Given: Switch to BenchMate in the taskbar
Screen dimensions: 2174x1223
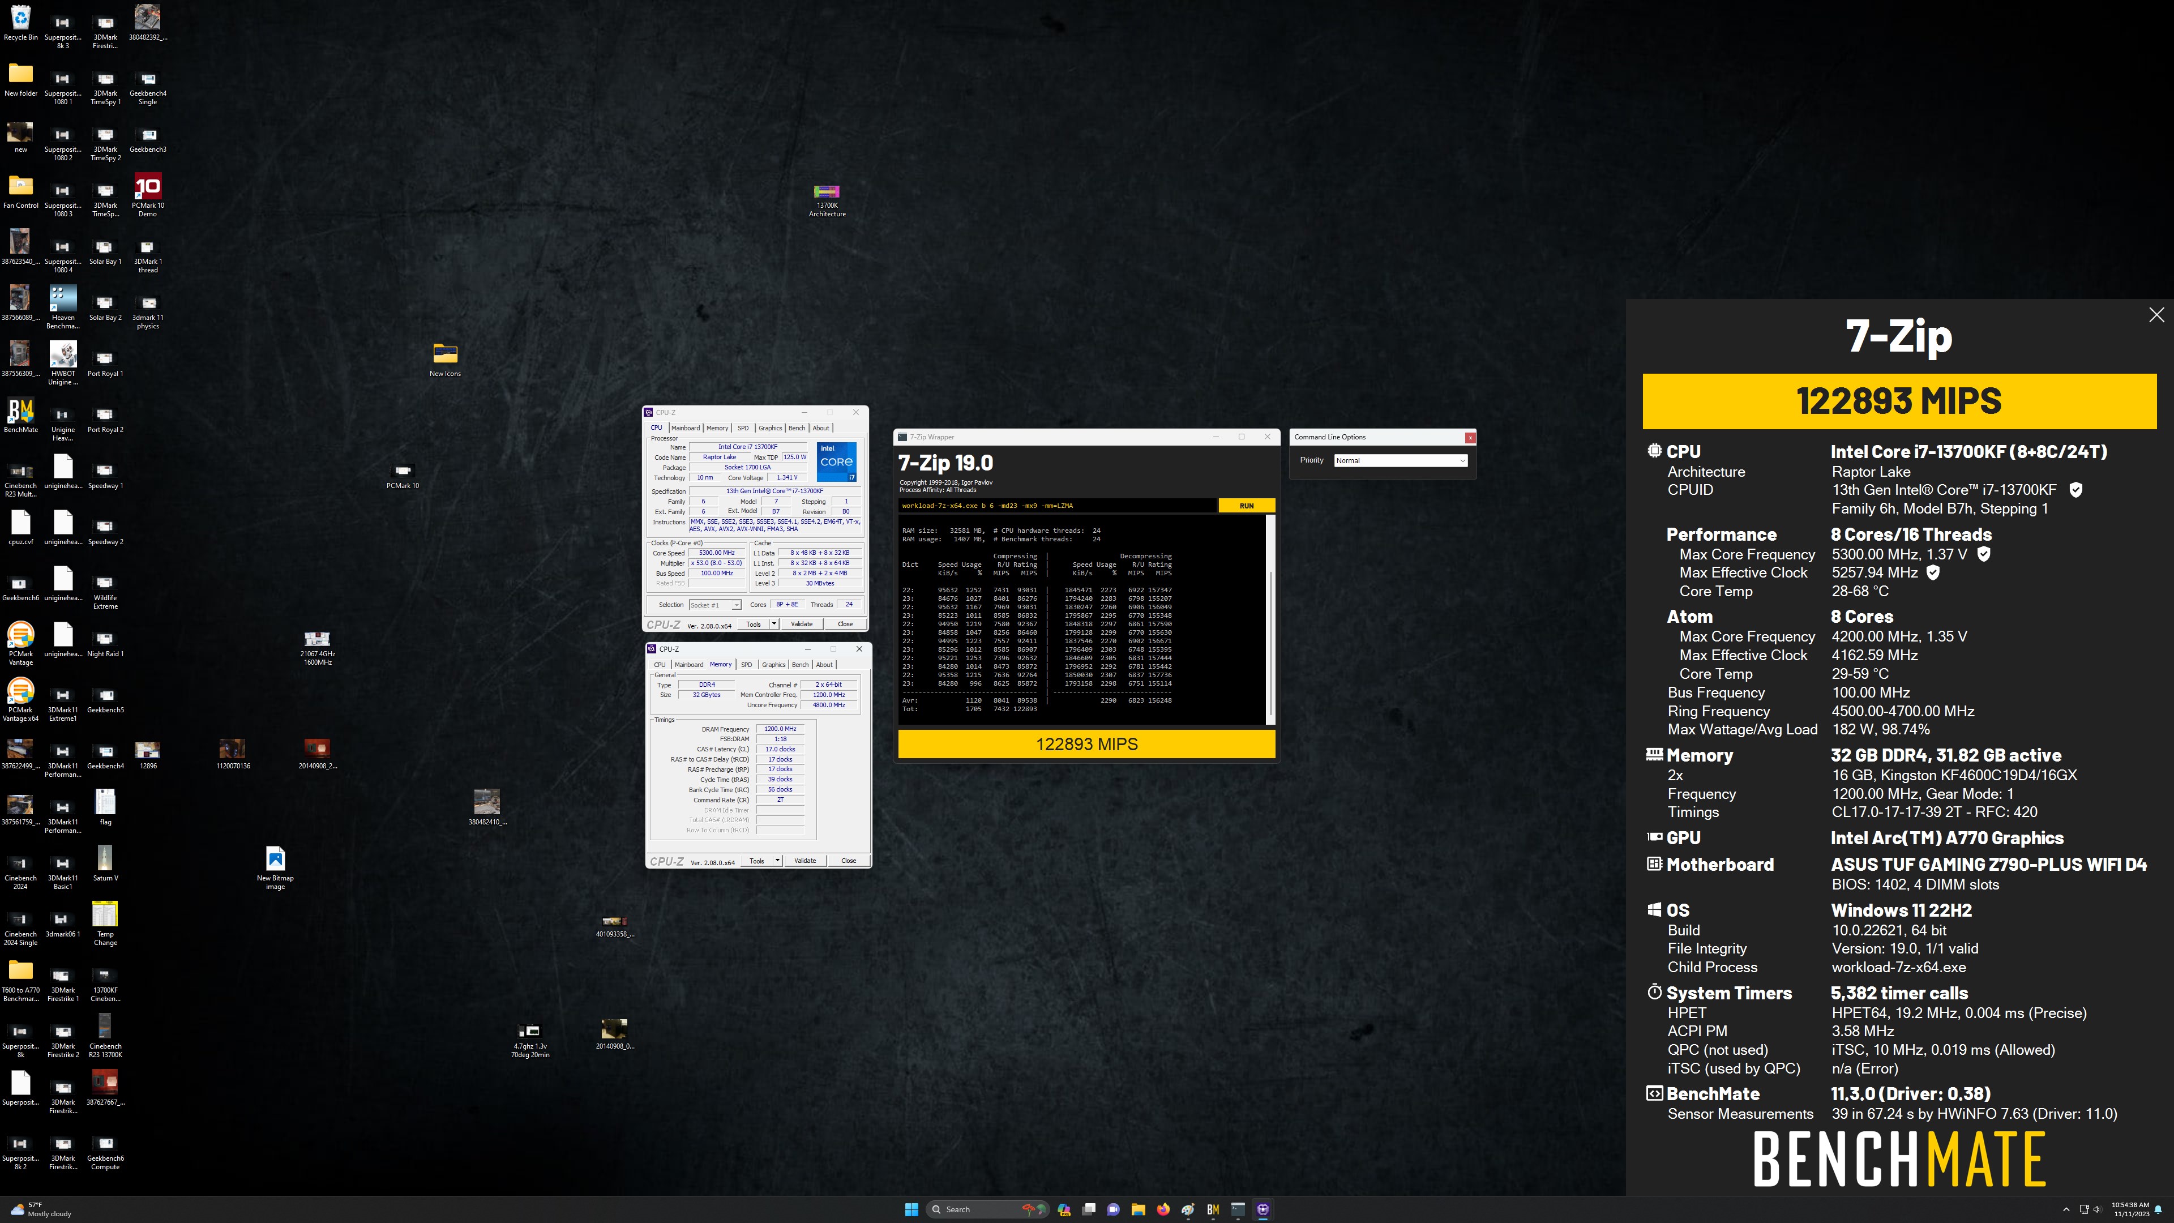Looking at the screenshot, I should 1213,1209.
